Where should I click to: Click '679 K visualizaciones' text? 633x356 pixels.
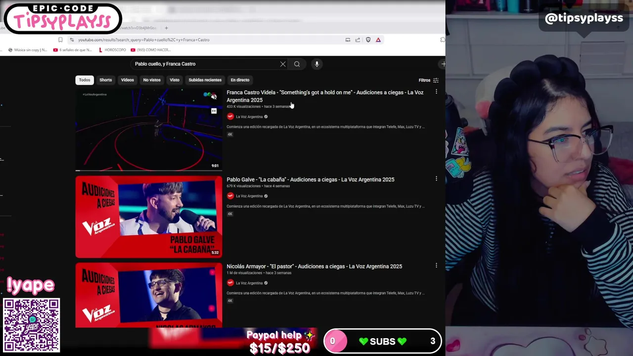[243, 186]
